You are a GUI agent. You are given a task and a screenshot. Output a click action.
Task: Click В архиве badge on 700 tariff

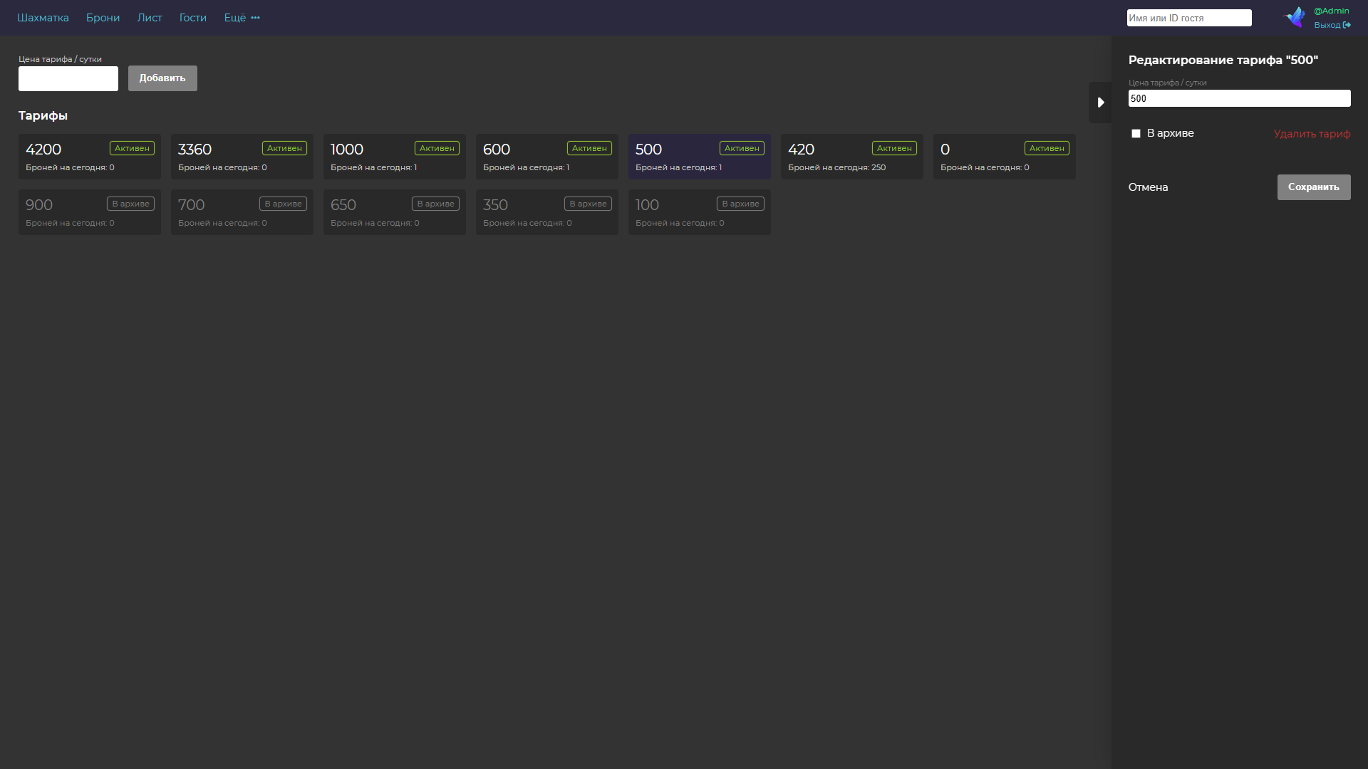(283, 204)
